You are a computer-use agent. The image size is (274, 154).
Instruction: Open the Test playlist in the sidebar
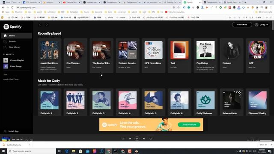(6, 74)
